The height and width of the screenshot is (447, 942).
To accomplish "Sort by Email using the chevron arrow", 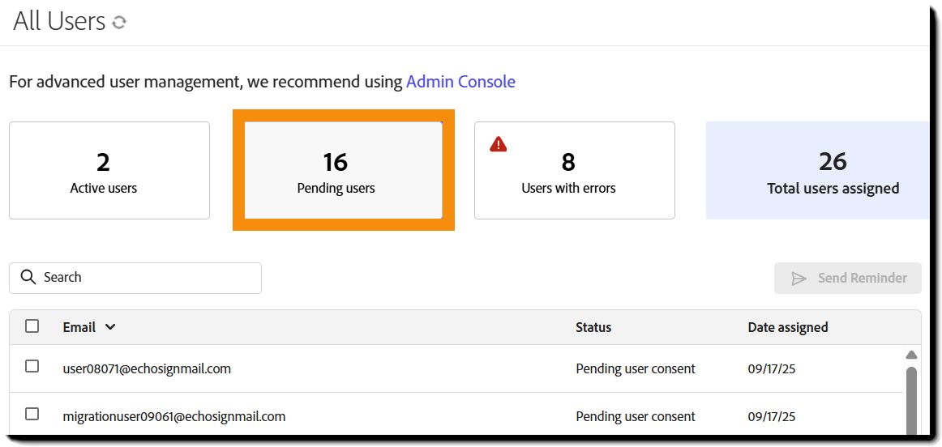I will [110, 327].
